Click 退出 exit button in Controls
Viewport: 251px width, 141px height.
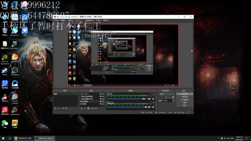[185, 105]
